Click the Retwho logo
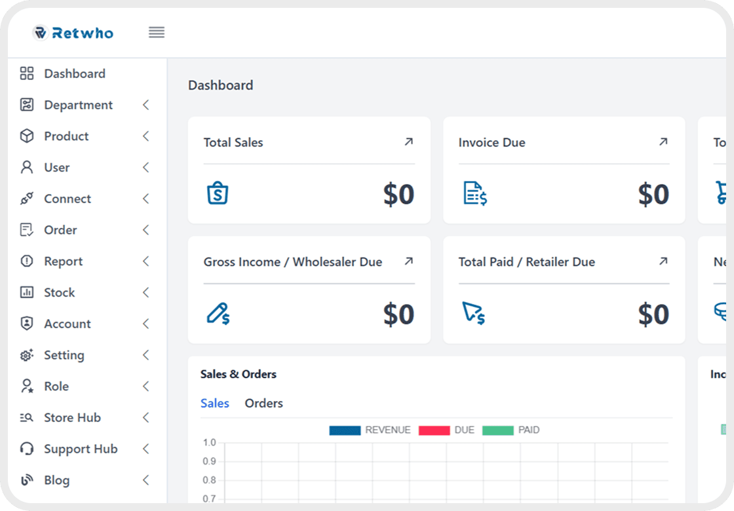734x511 pixels. [x=73, y=33]
